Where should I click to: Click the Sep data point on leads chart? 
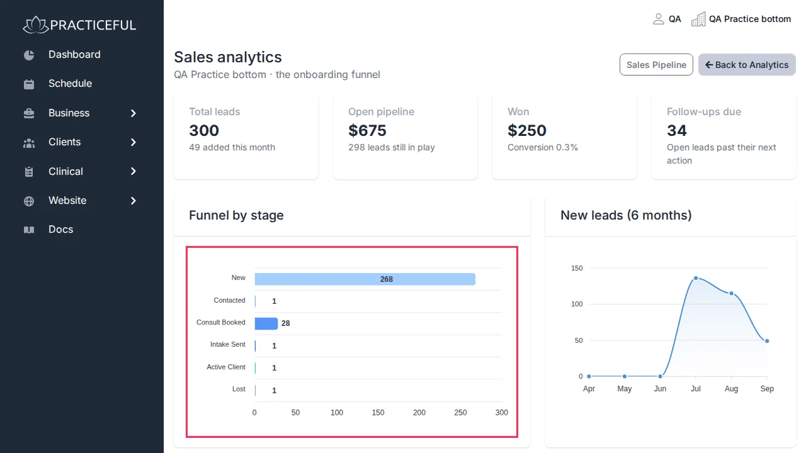point(767,341)
